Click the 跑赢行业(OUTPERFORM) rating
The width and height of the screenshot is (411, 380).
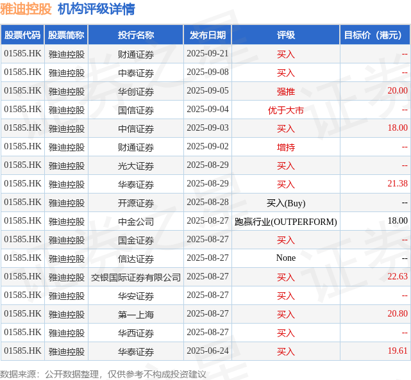pyautogui.click(x=286, y=222)
